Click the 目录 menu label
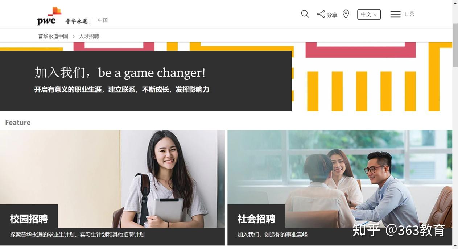Screen dimensions: 458x249 click(409, 14)
